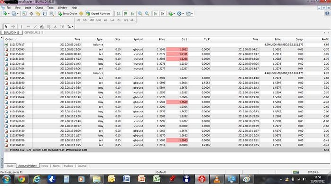Switch chart to Bar Chart icon

(118, 13)
